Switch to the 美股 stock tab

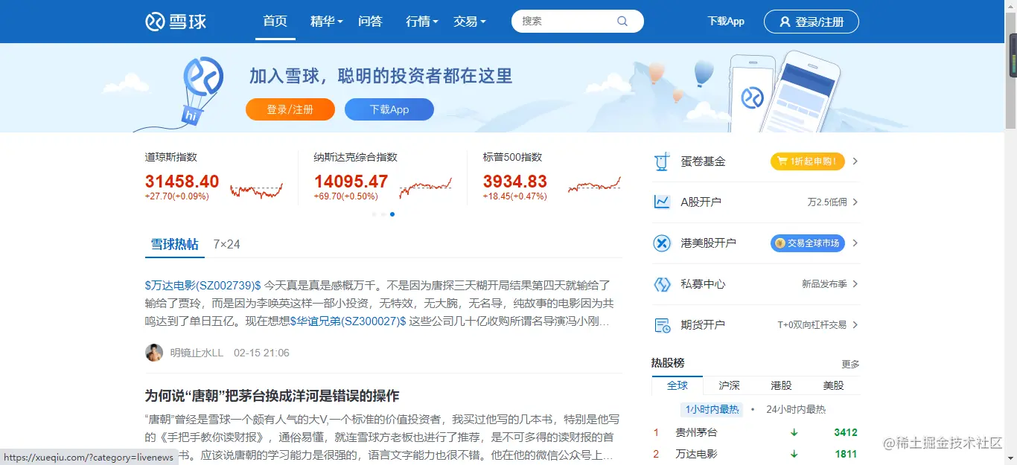[x=834, y=385]
